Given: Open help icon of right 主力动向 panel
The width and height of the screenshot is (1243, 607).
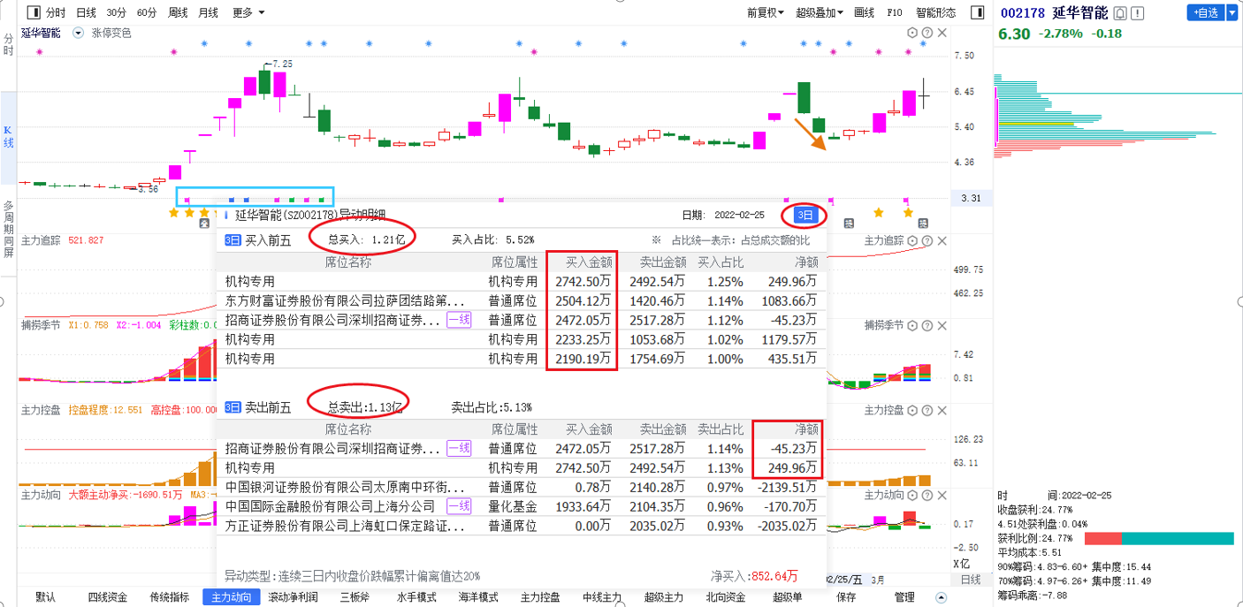Looking at the screenshot, I should click(927, 495).
